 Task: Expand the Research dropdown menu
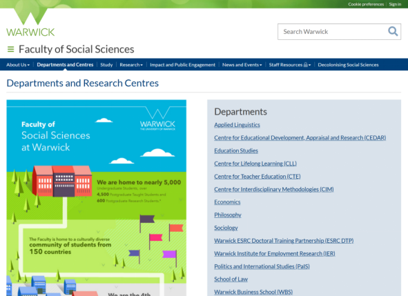pyautogui.click(x=131, y=65)
